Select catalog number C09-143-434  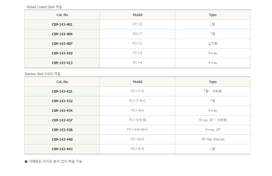coord(62,111)
